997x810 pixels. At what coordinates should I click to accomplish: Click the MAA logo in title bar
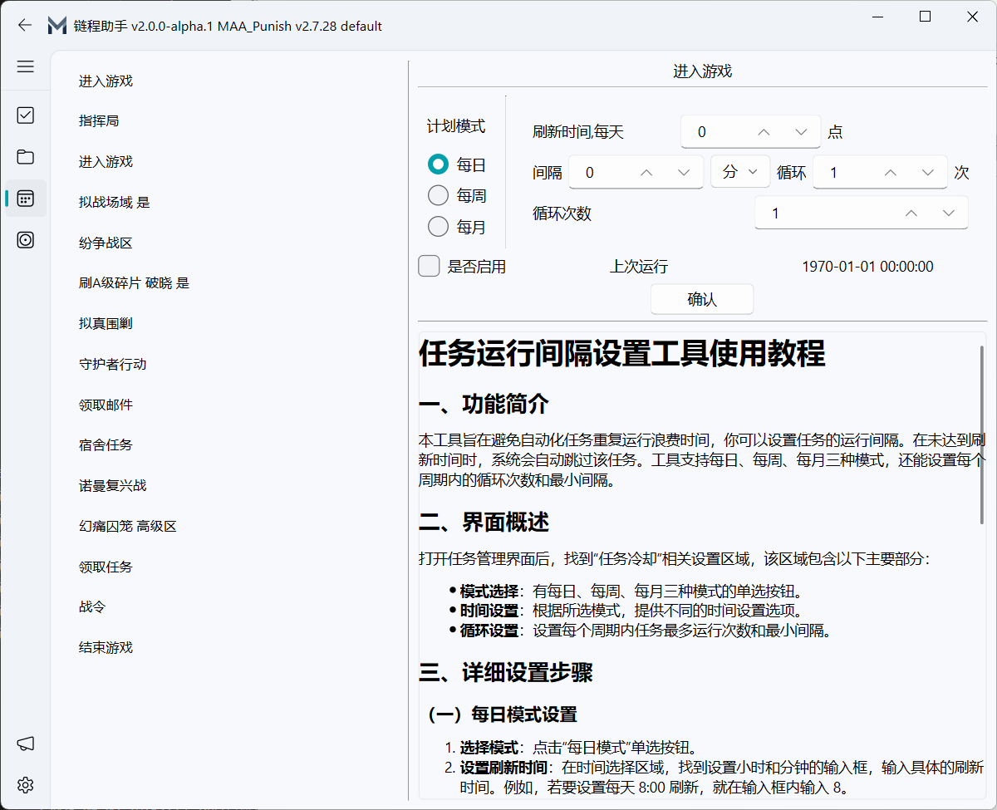(x=56, y=26)
